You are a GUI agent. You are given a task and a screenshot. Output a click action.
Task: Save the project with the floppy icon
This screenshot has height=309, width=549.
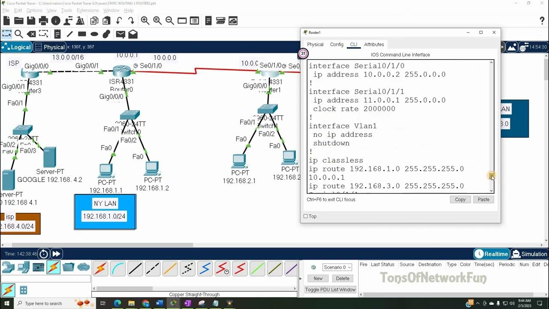click(31, 21)
